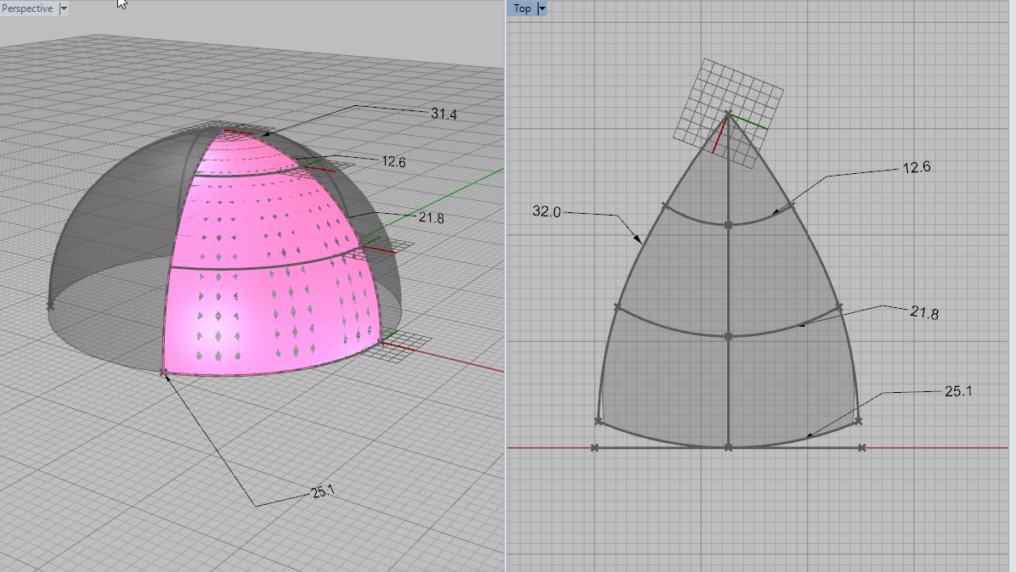Click the 12.6 label in Top view
1016x572 pixels.
[x=917, y=167]
